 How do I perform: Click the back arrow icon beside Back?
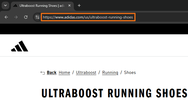(x=43, y=73)
